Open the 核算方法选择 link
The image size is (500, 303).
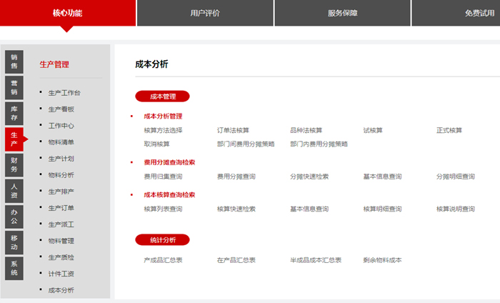click(x=163, y=130)
